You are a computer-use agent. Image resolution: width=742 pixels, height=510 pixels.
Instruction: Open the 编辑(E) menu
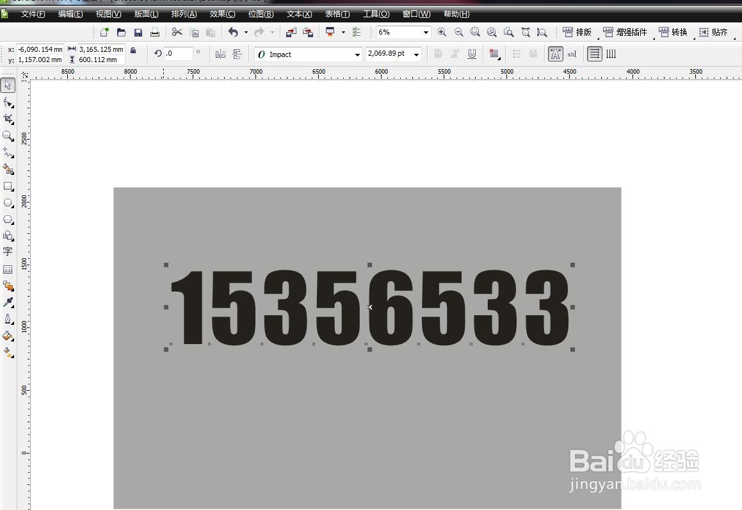pos(70,14)
